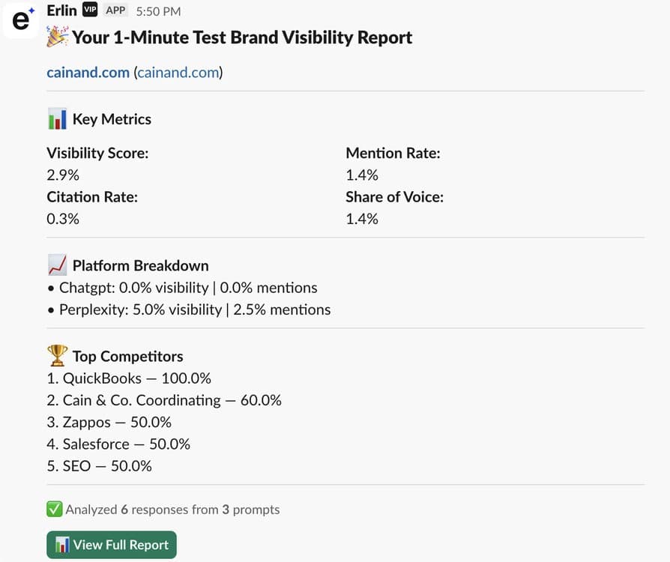670x562 pixels.
Task: Click the party popper emoji in title
Action: point(57,37)
